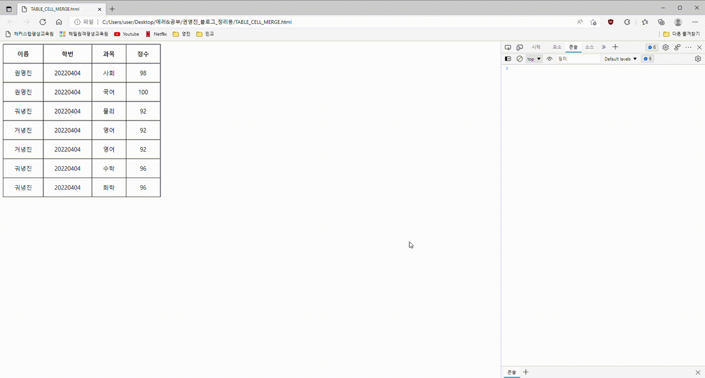Clear the console

coord(520,59)
